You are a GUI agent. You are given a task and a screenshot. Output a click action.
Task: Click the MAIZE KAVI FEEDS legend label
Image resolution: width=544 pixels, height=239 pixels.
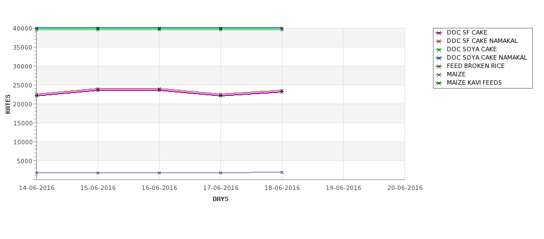coord(474,83)
